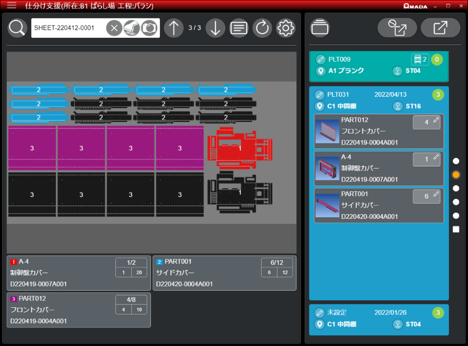Edit quantity 6 for PART001 サイドカバー

pyautogui.click(x=426, y=196)
